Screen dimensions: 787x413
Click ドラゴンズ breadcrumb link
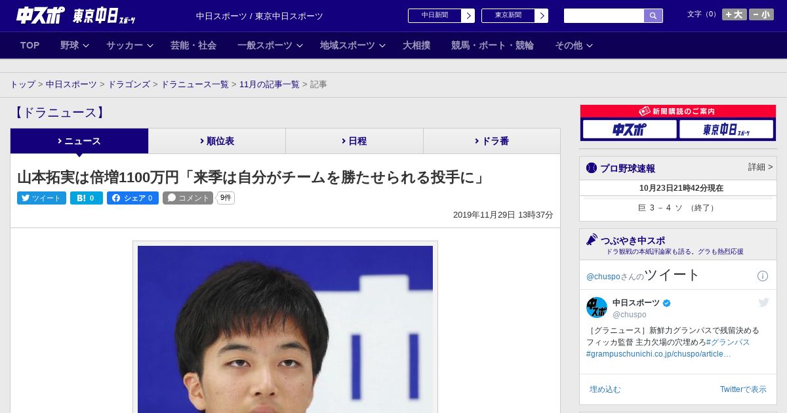129,85
